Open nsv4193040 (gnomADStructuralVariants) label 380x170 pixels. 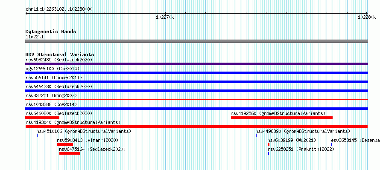[73, 122]
